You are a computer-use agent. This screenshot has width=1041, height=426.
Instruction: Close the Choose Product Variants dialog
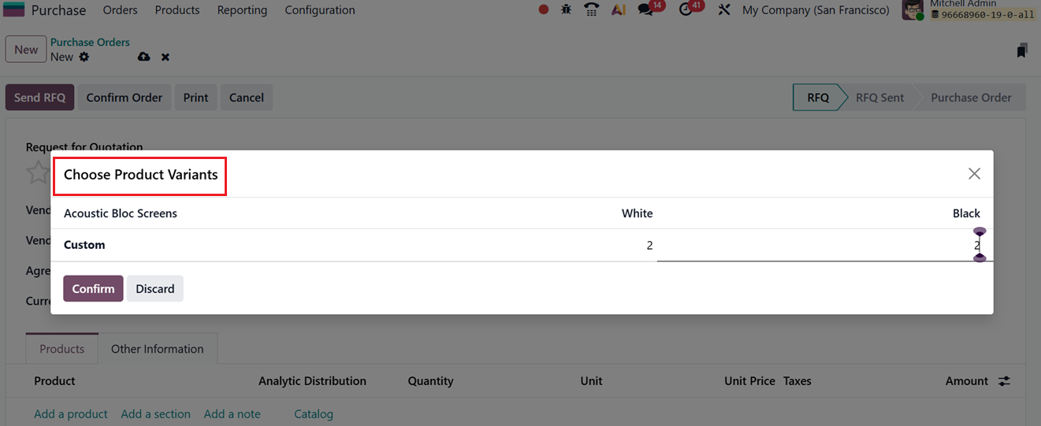(974, 174)
